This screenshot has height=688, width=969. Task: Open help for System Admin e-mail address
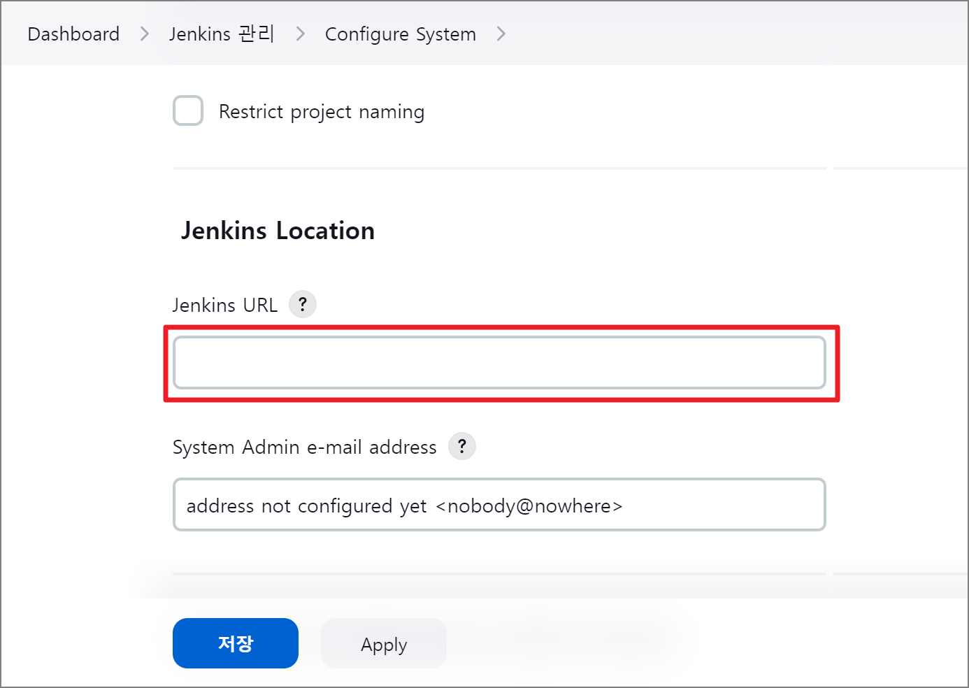coord(462,446)
